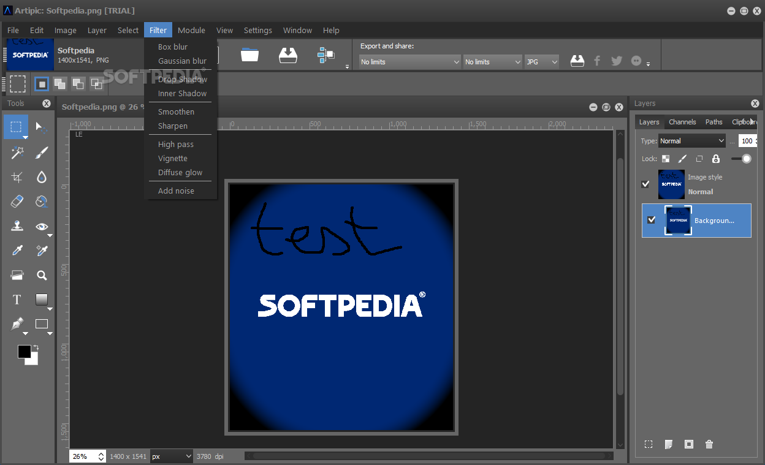Expand pen tool flyout arrow
This screenshot has height=465, width=765.
[25, 333]
